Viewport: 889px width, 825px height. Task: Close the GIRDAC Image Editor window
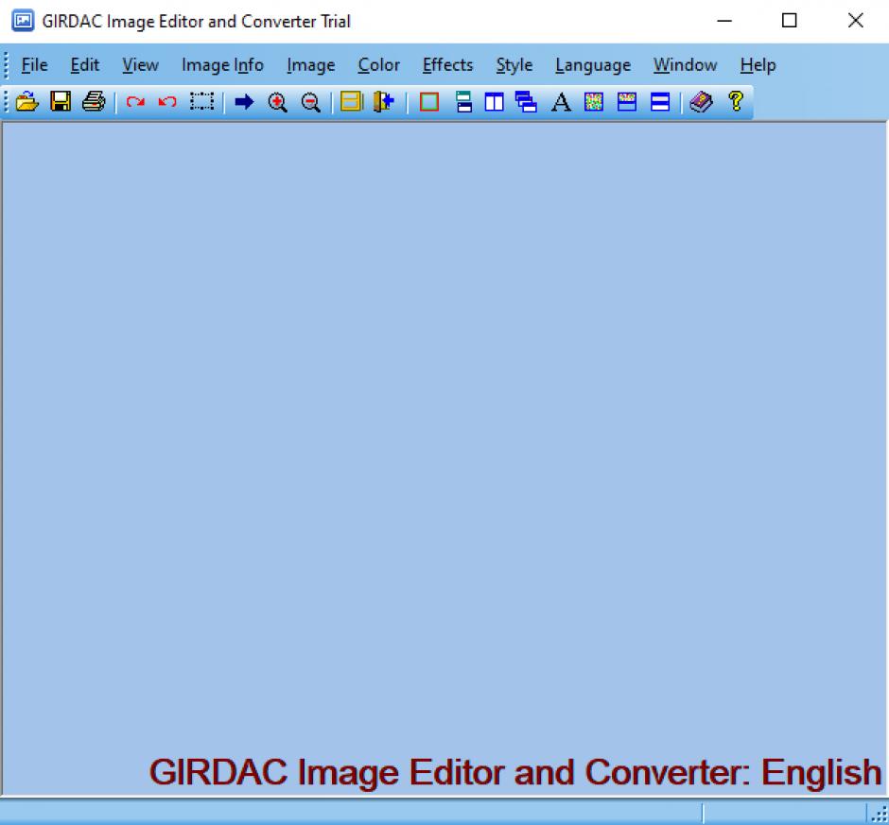click(x=855, y=21)
